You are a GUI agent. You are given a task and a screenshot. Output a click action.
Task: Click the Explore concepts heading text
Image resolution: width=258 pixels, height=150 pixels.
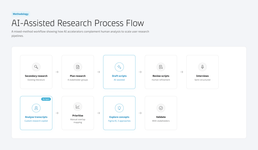[119, 117]
